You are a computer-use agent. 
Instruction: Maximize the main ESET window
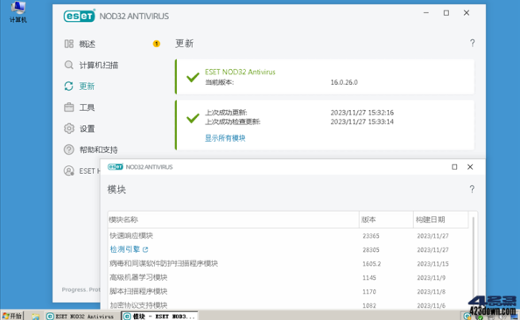[446, 13]
